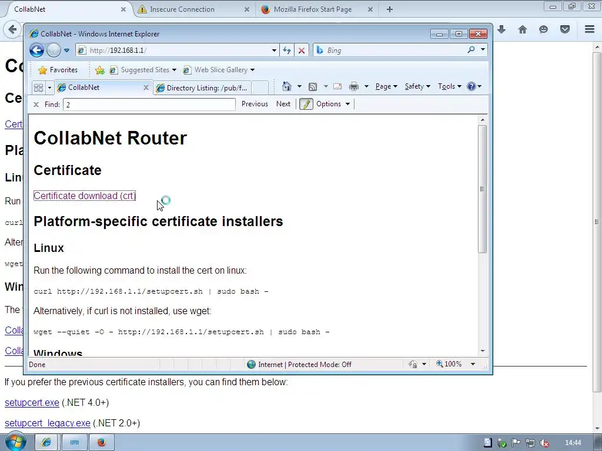Click the setupcert_legacy.exe link in Firefox
The image size is (602, 451).
click(x=48, y=423)
